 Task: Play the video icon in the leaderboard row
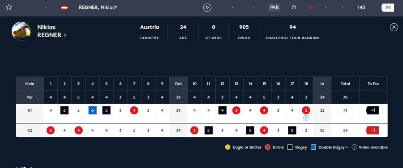pos(207,8)
